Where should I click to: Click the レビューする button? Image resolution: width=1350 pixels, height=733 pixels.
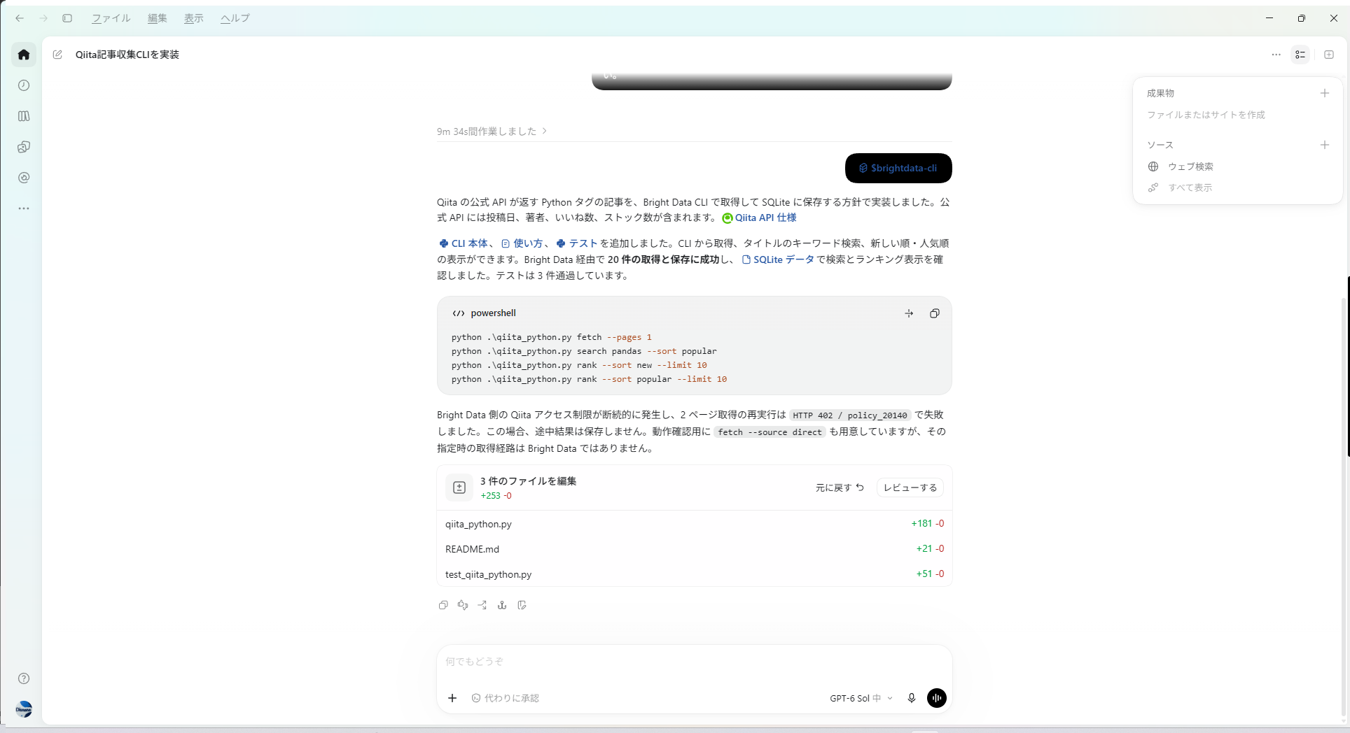tap(910, 488)
